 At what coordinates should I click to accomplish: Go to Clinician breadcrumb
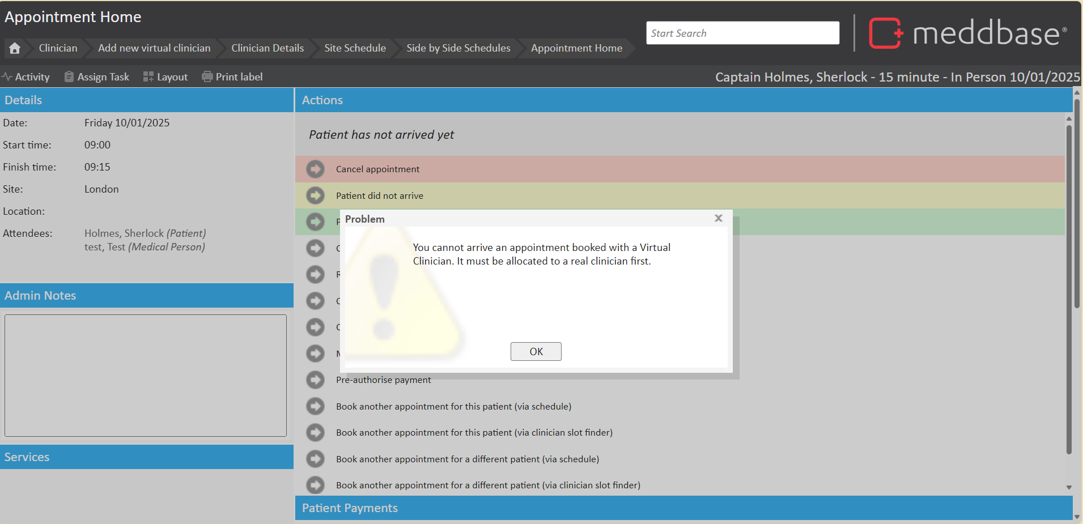tap(58, 48)
